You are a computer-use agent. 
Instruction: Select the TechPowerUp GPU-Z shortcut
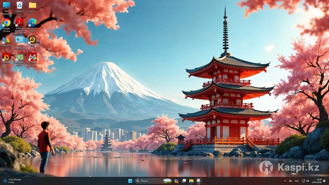tap(19, 57)
